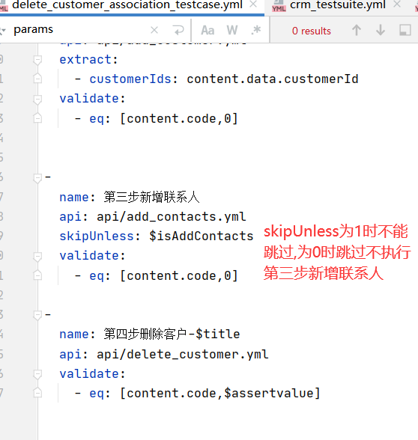Click api/add_contacts.yml value
This screenshot has height=440, width=418.
[172, 217]
